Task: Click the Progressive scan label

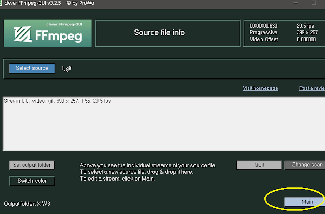Action: [264, 32]
